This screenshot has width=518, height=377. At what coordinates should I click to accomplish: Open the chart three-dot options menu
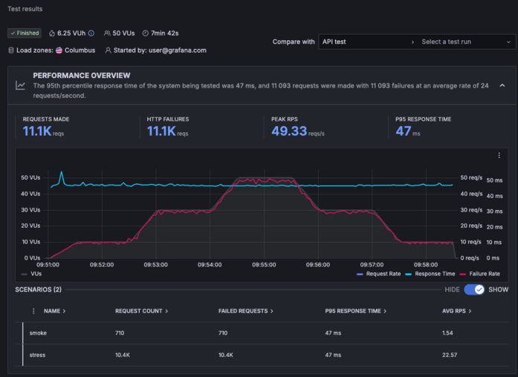[499, 155]
